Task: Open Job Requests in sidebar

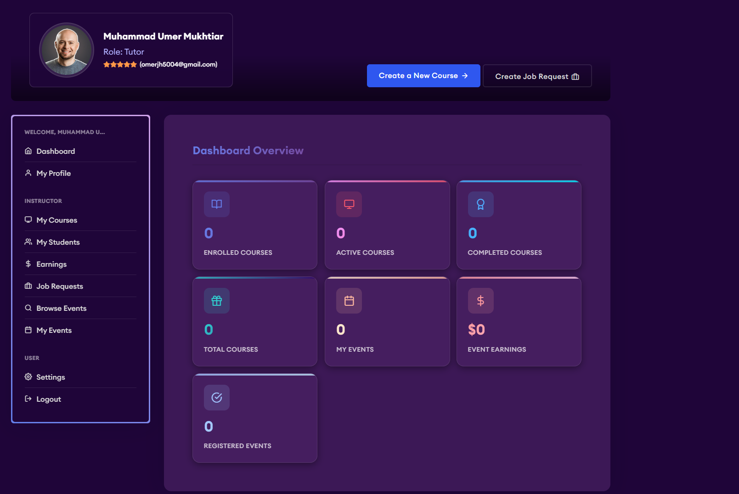Action: pos(80,286)
